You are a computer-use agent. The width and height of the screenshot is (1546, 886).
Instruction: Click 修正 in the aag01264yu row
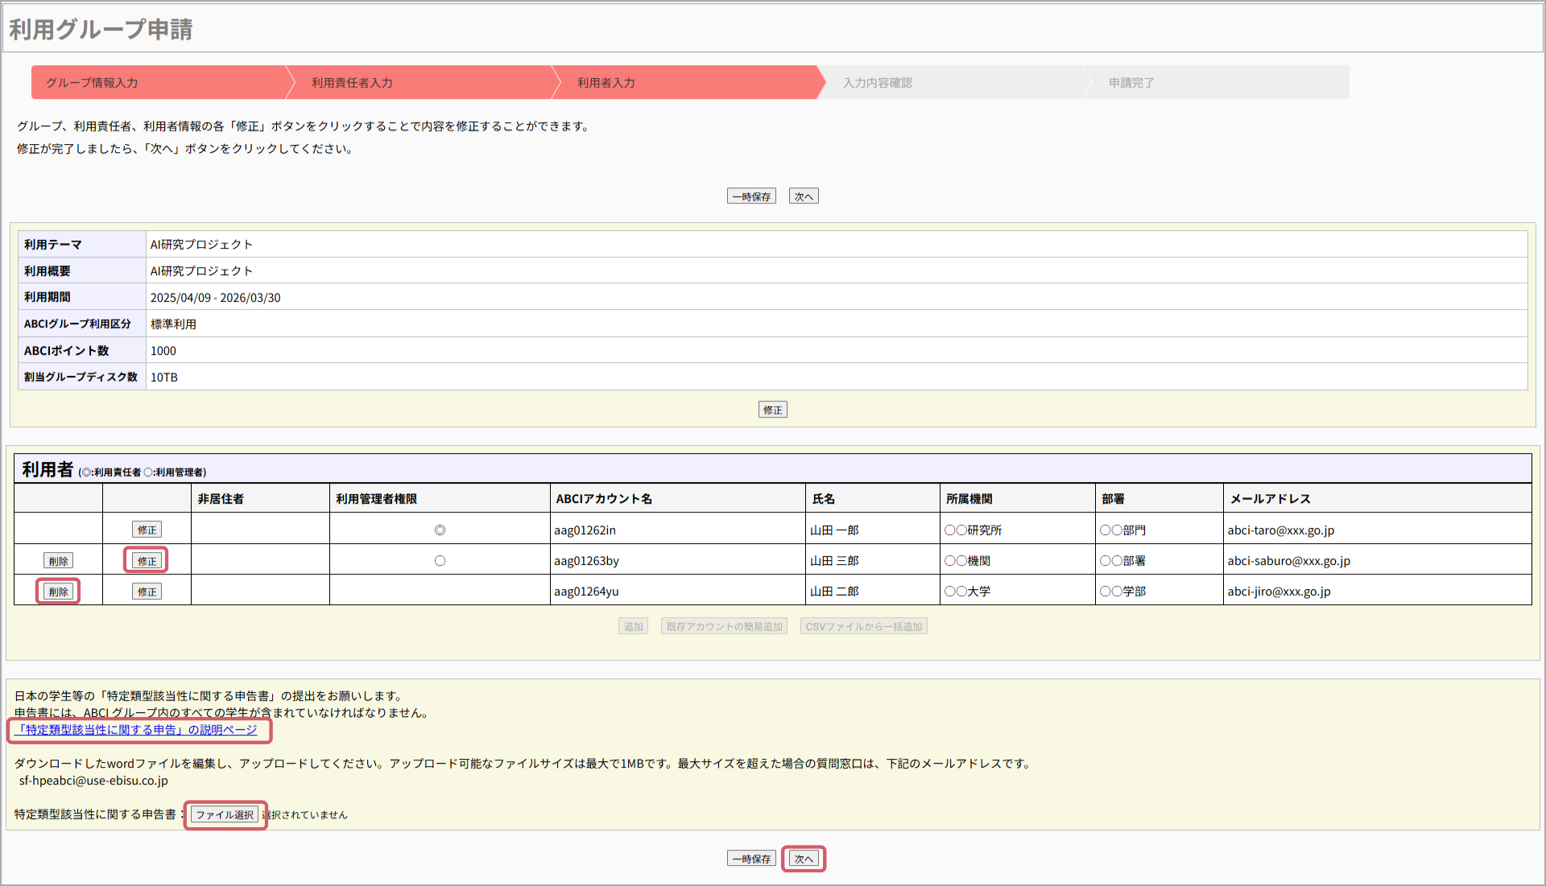(x=147, y=591)
